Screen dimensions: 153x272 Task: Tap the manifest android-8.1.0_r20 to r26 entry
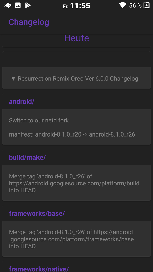(x=72, y=134)
